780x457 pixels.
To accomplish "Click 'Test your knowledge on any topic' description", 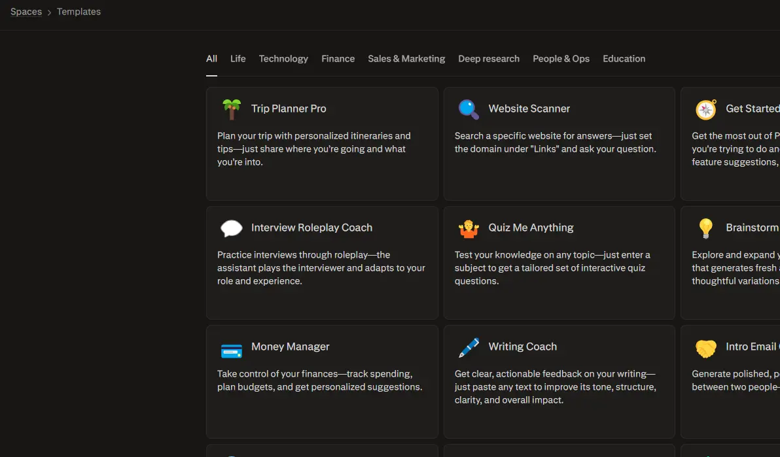I will (552, 268).
